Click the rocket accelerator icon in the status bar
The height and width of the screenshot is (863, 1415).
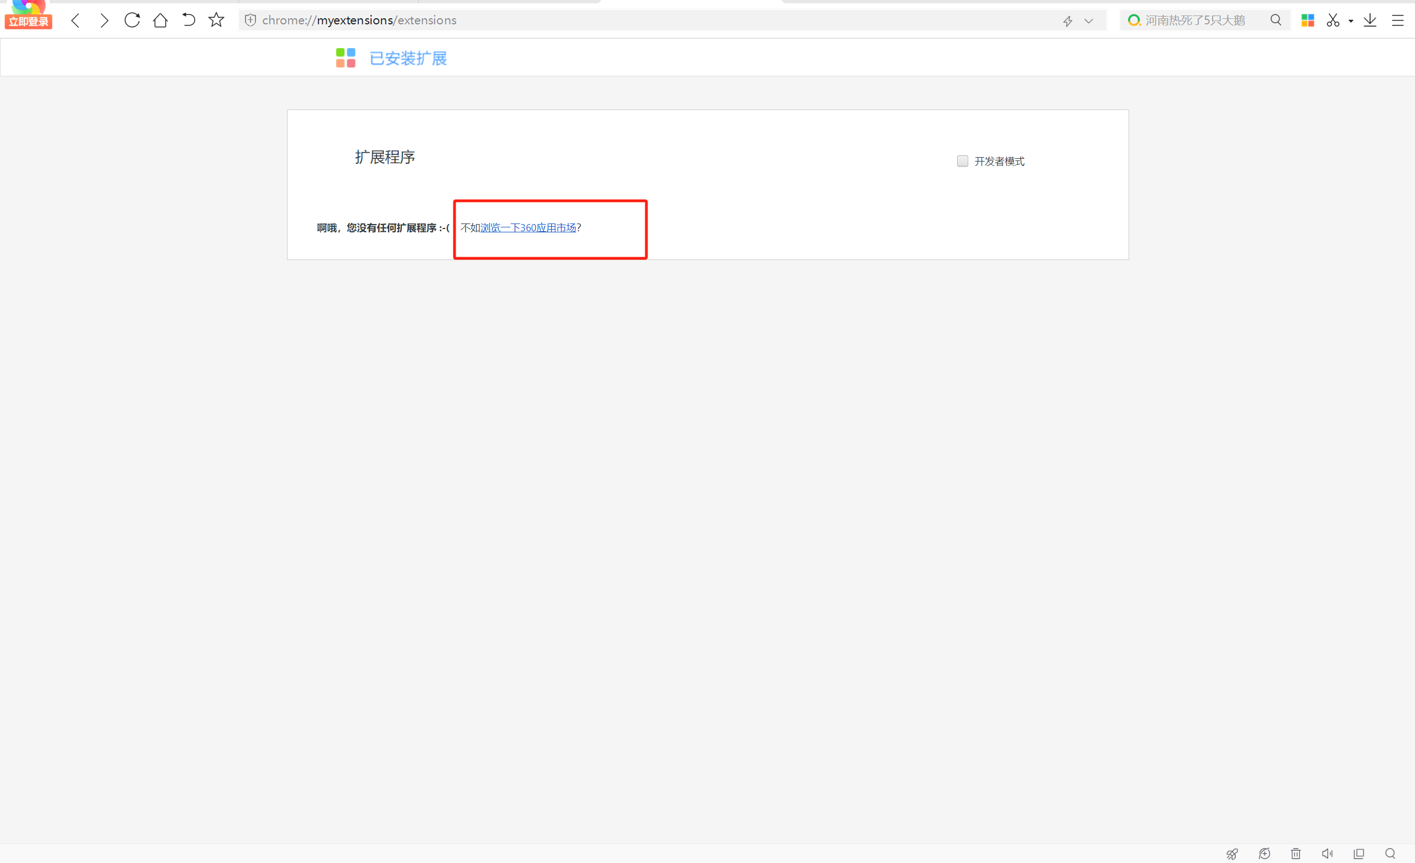point(1233,854)
